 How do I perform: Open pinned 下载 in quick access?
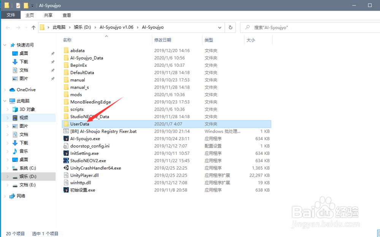24,62
